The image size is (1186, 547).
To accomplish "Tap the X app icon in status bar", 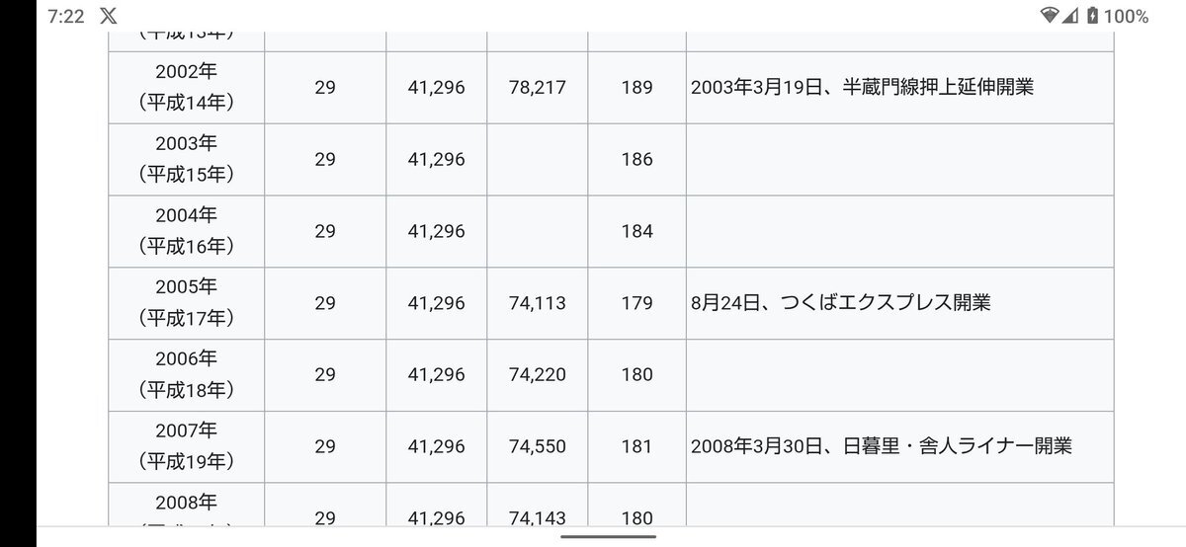I will [x=109, y=16].
